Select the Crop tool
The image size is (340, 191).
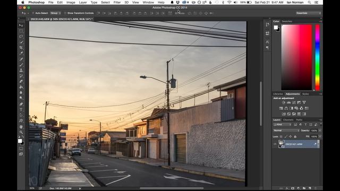point(21,48)
